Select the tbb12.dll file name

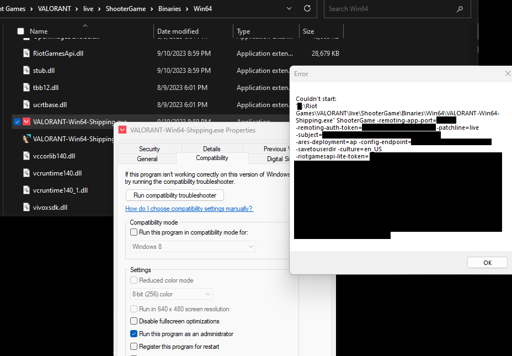pos(46,88)
